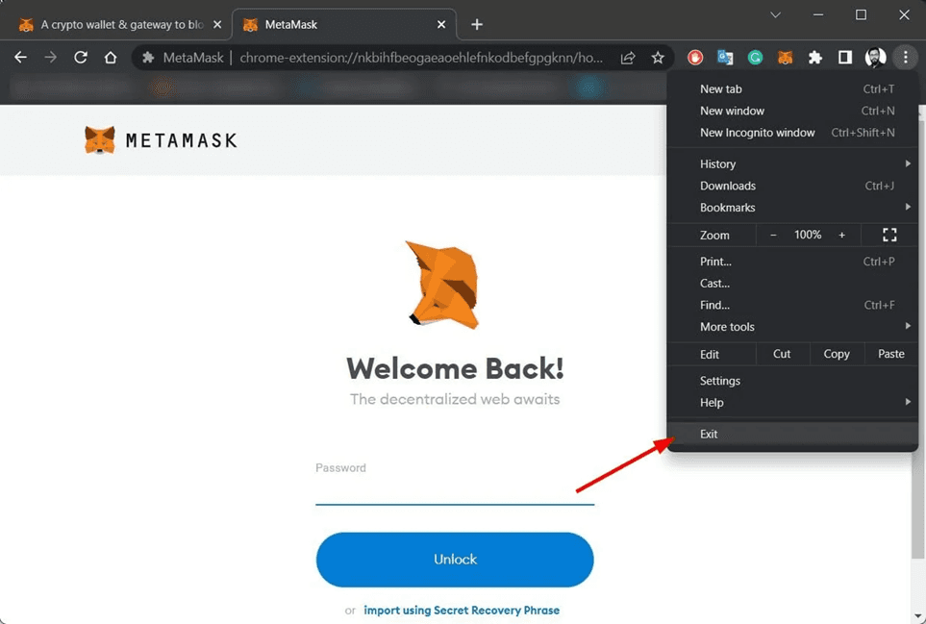This screenshot has width=926, height=624.
Task: Reload the current MetaMask page
Action: coord(81,58)
